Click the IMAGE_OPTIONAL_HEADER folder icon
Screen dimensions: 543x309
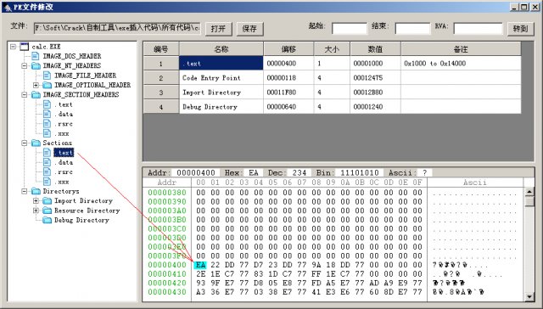(x=48, y=85)
